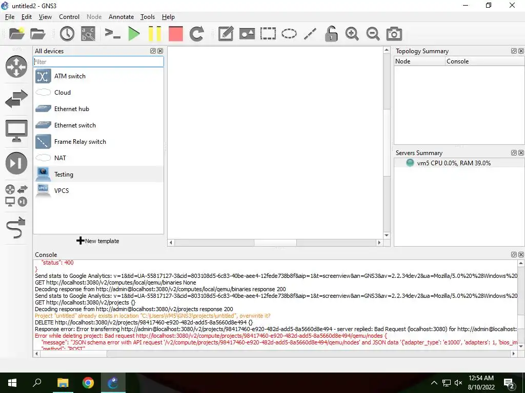Click the Zoom out magnifier icon
The width and height of the screenshot is (525, 393).
pyautogui.click(x=373, y=34)
